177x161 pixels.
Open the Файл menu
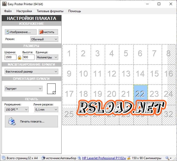pos(8,11)
